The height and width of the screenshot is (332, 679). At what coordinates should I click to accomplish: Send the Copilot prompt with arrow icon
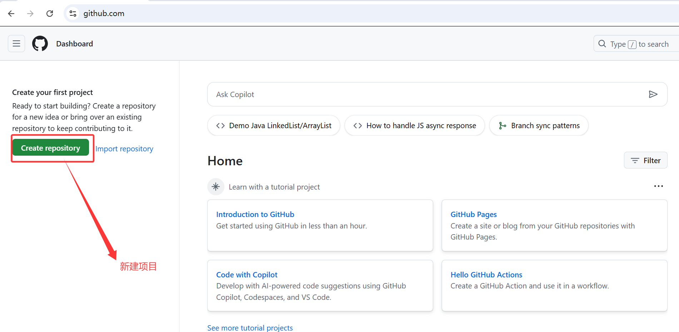653,94
